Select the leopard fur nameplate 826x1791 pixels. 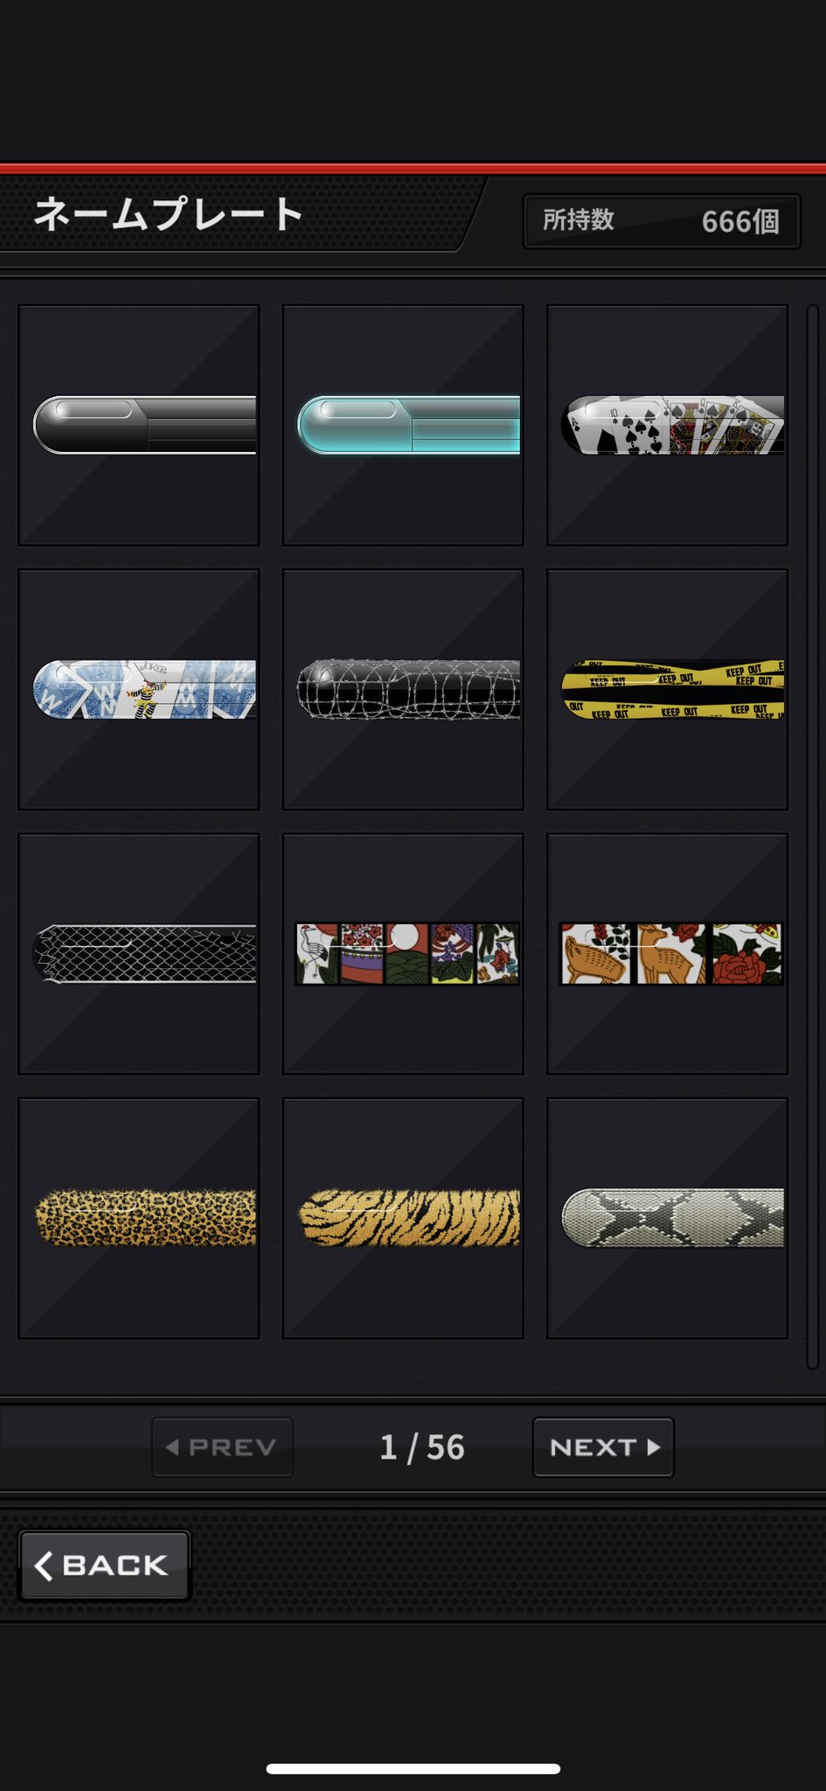pyautogui.click(x=139, y=1218)
